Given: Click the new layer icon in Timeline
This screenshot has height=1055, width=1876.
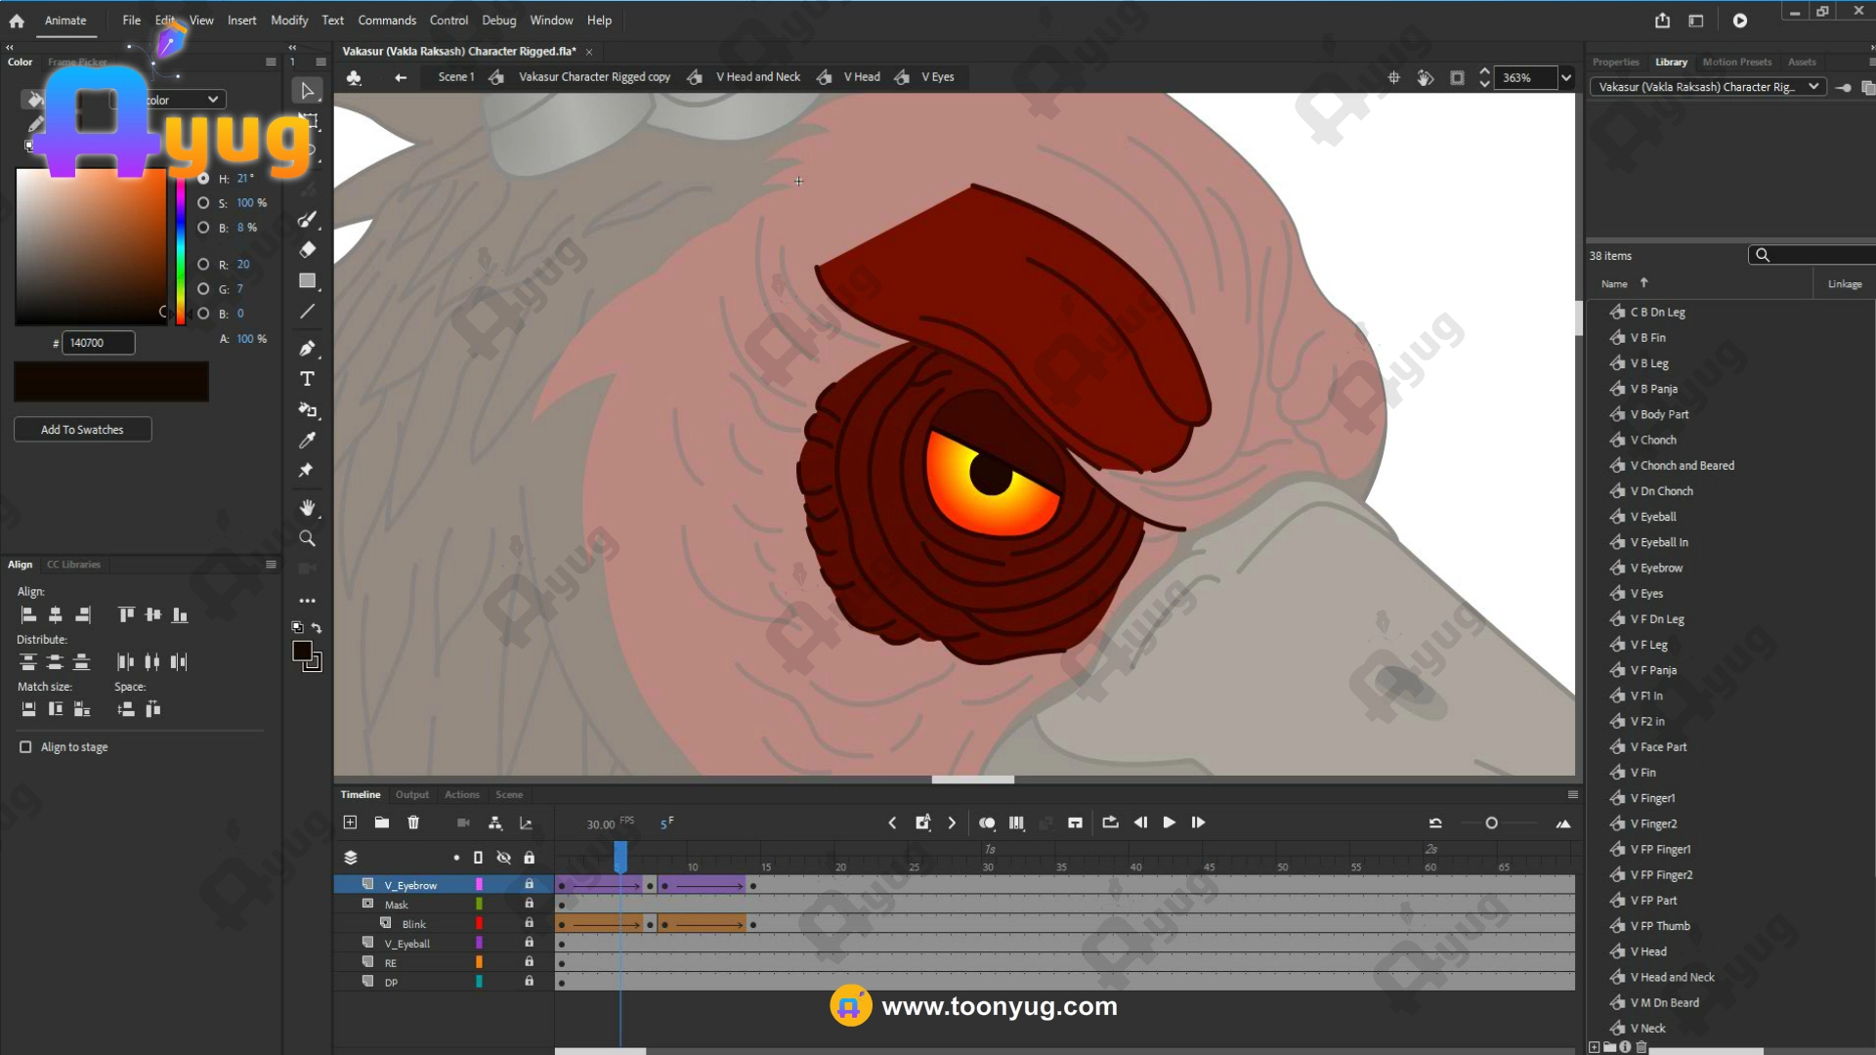Looking at the screenshot, I should (x=350, y=823).
